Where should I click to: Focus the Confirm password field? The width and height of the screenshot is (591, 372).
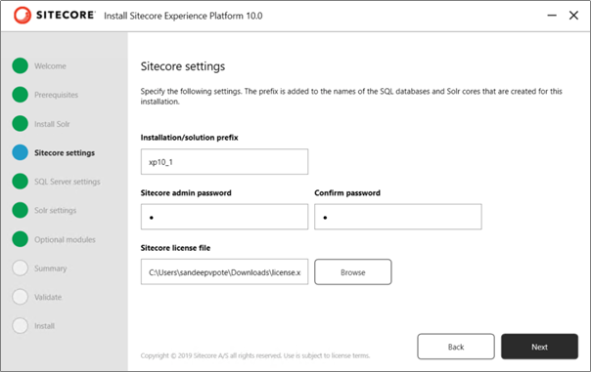pos(398,217)
